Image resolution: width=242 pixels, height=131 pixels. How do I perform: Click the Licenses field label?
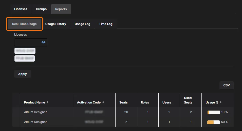click(x=21, y=35)
